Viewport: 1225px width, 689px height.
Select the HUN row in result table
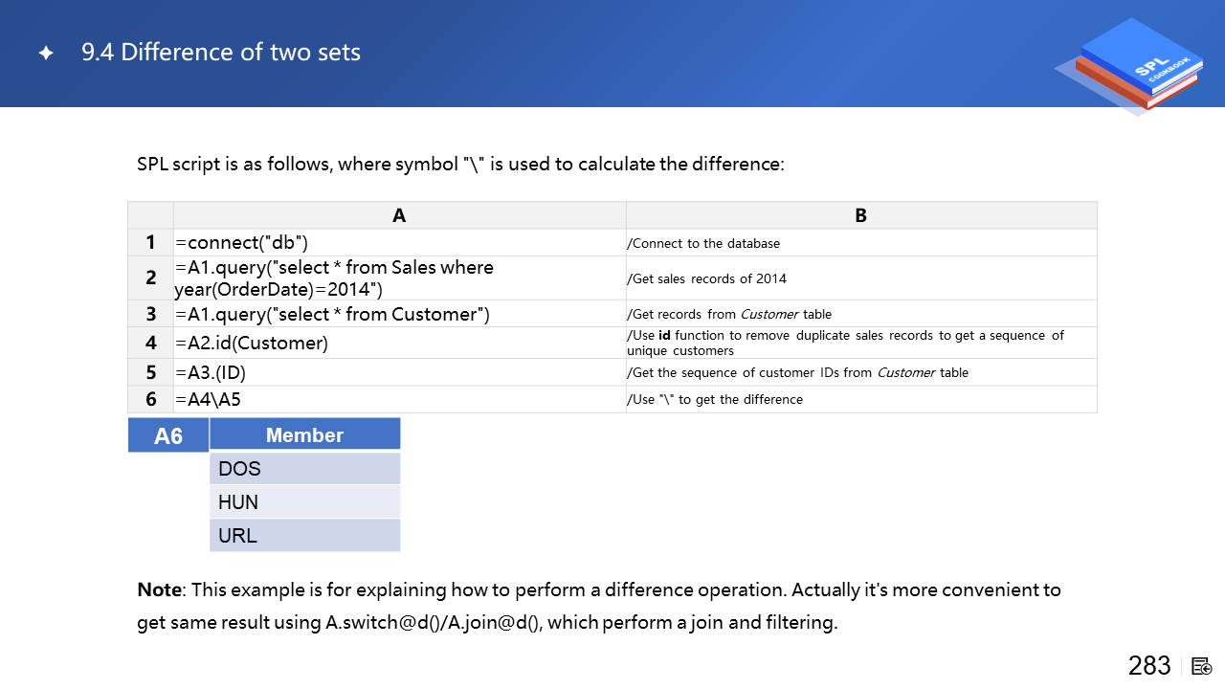pyautogui.click(x=304, y=502)
